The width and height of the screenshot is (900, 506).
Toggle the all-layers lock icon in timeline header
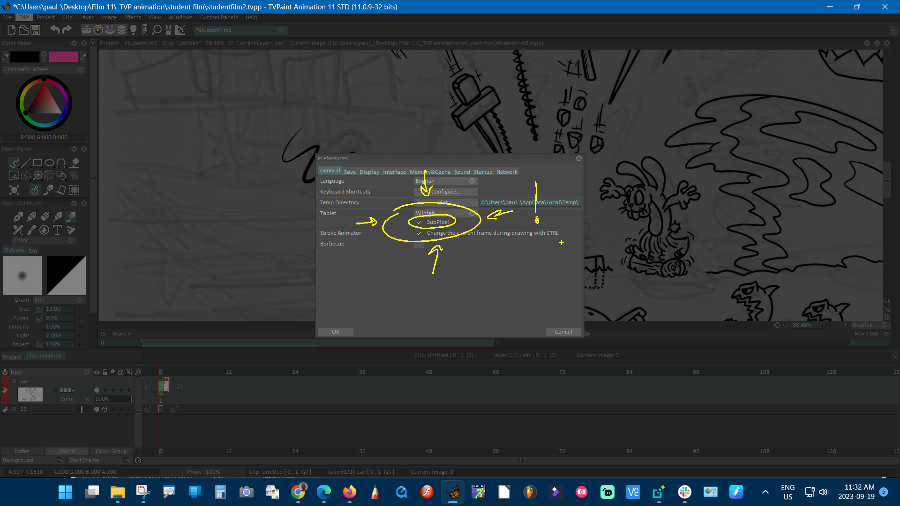coord(105,372)
